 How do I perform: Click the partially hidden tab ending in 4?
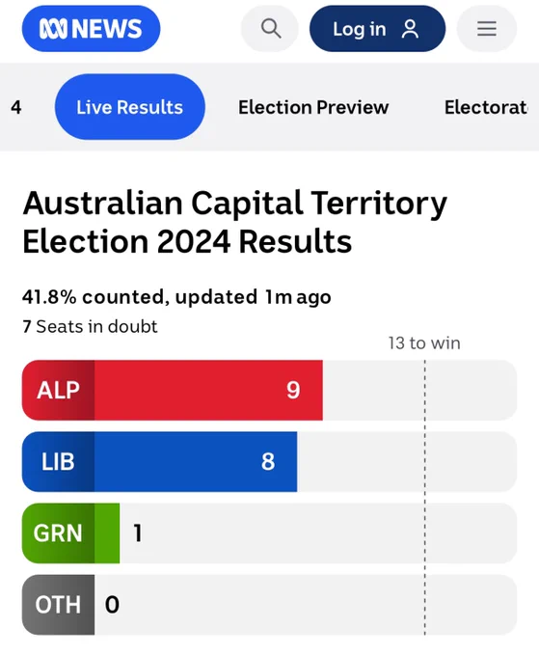15,107
